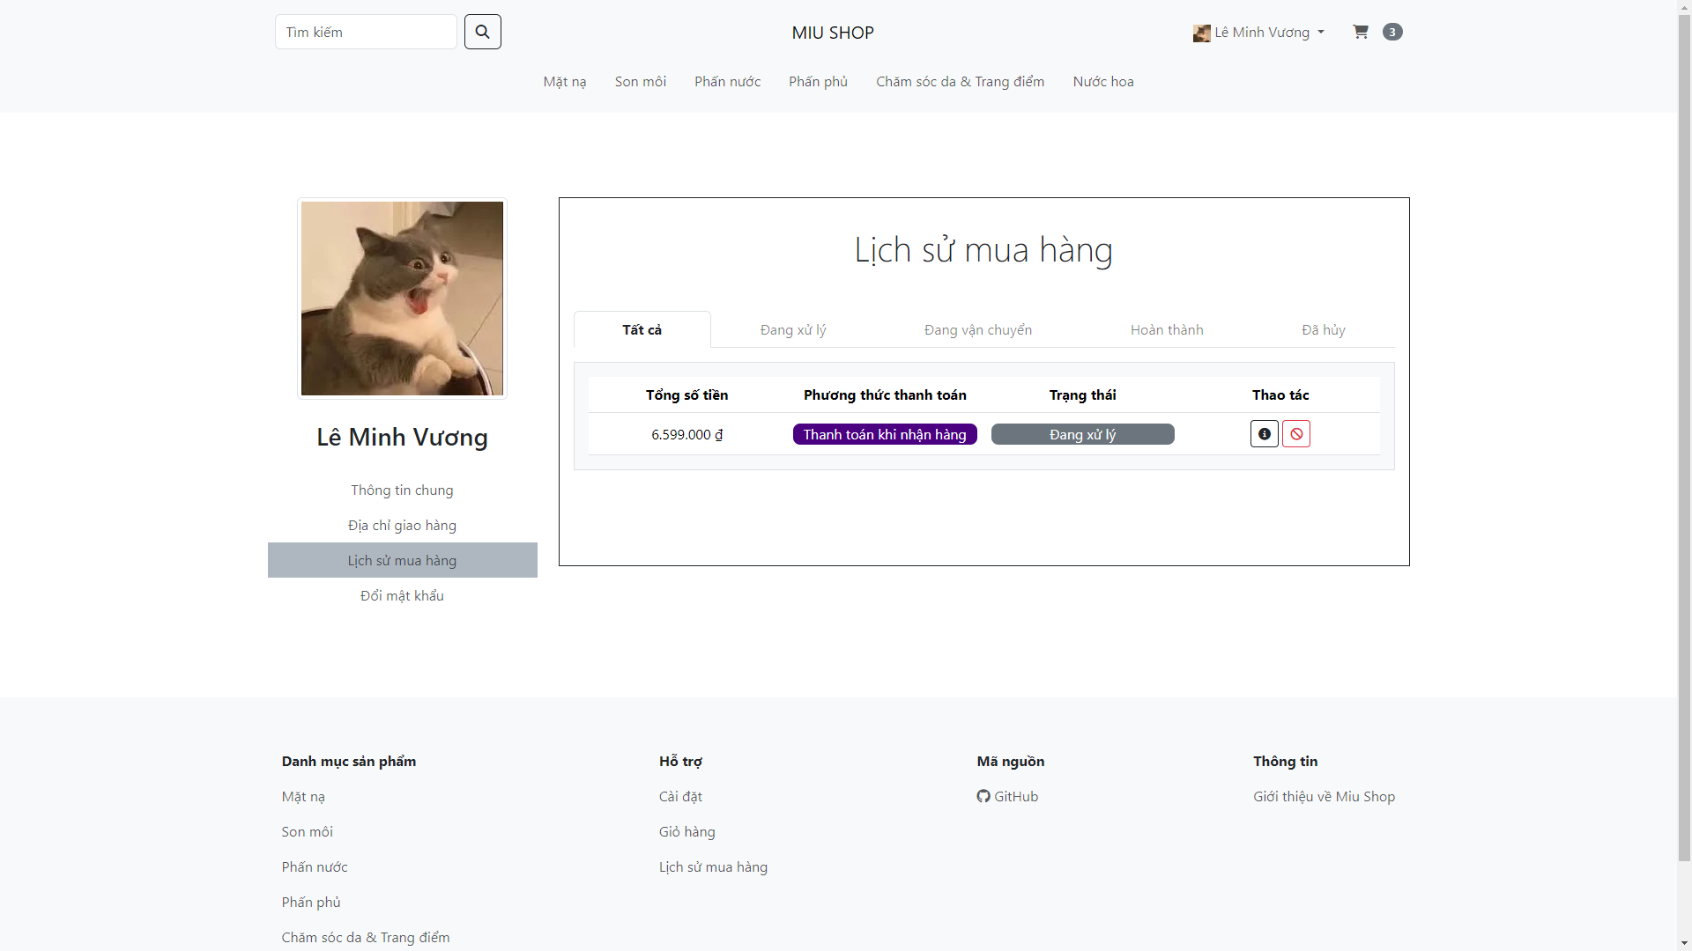The width and height of the screenshot is (1692, 951).
Task: Switch to Đang xử lý tab
Action: pyautogui.click(x=793, y=330)
